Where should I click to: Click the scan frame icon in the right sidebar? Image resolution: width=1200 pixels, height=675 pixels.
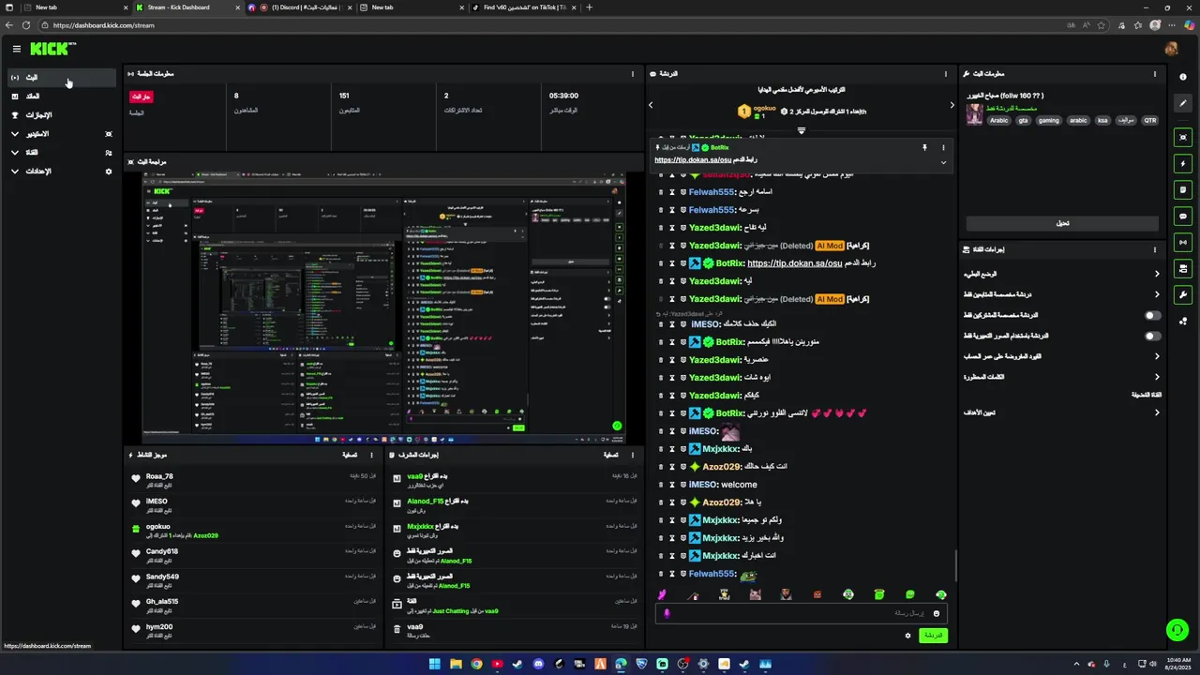click(1183, 137)
